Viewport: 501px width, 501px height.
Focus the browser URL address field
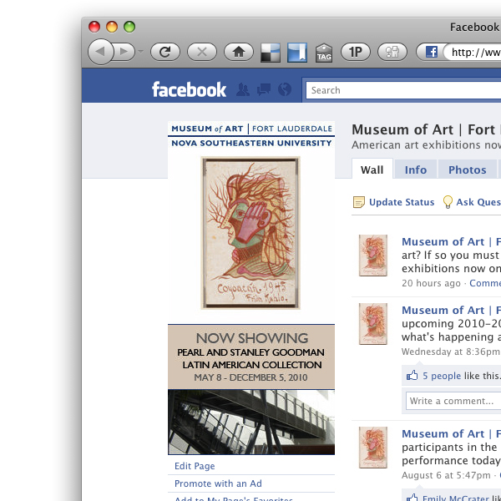(473, 52)
